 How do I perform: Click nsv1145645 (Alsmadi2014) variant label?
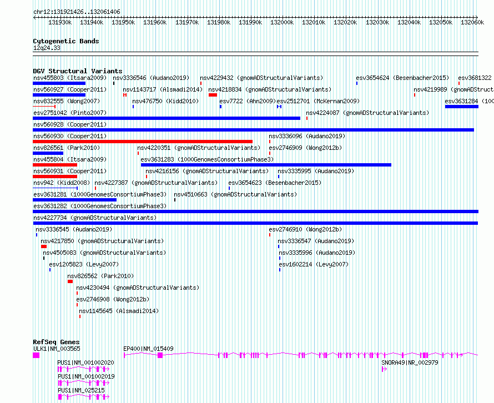(x=119, y=311)
